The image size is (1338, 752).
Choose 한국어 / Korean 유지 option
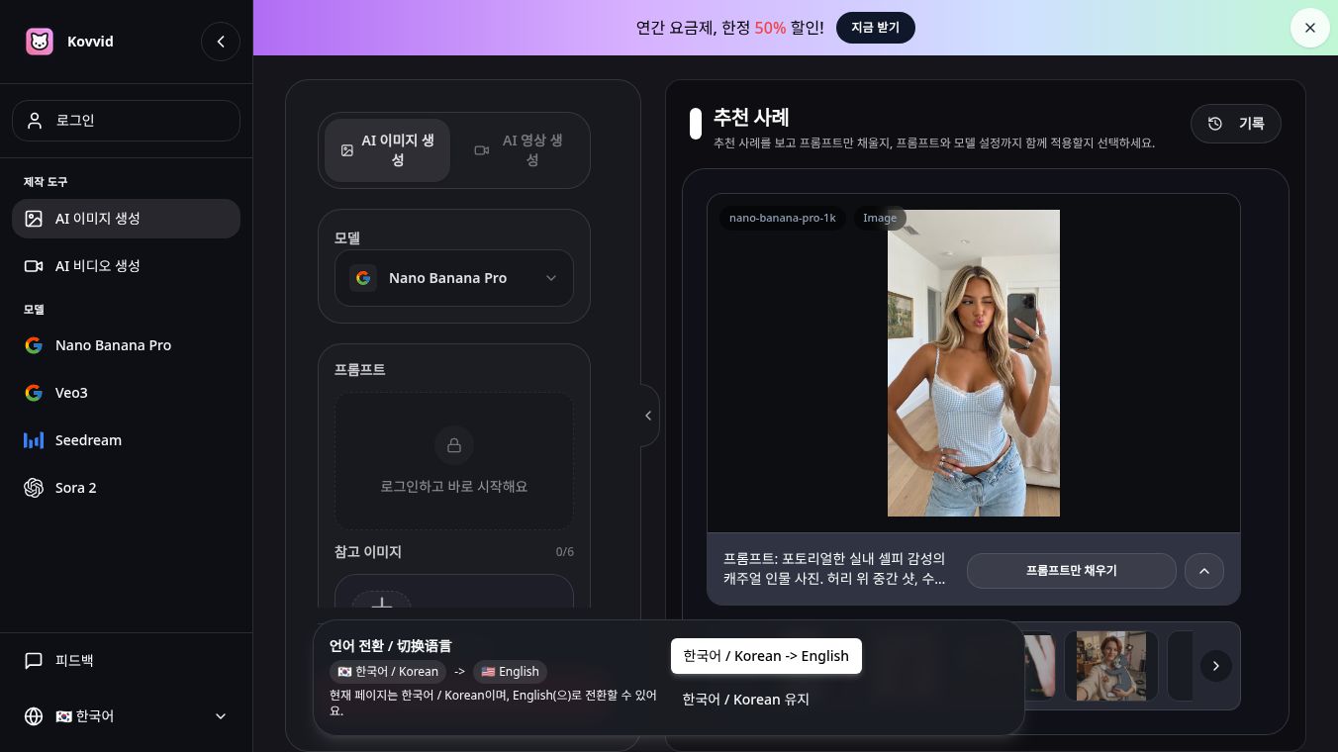click(746, 700)
